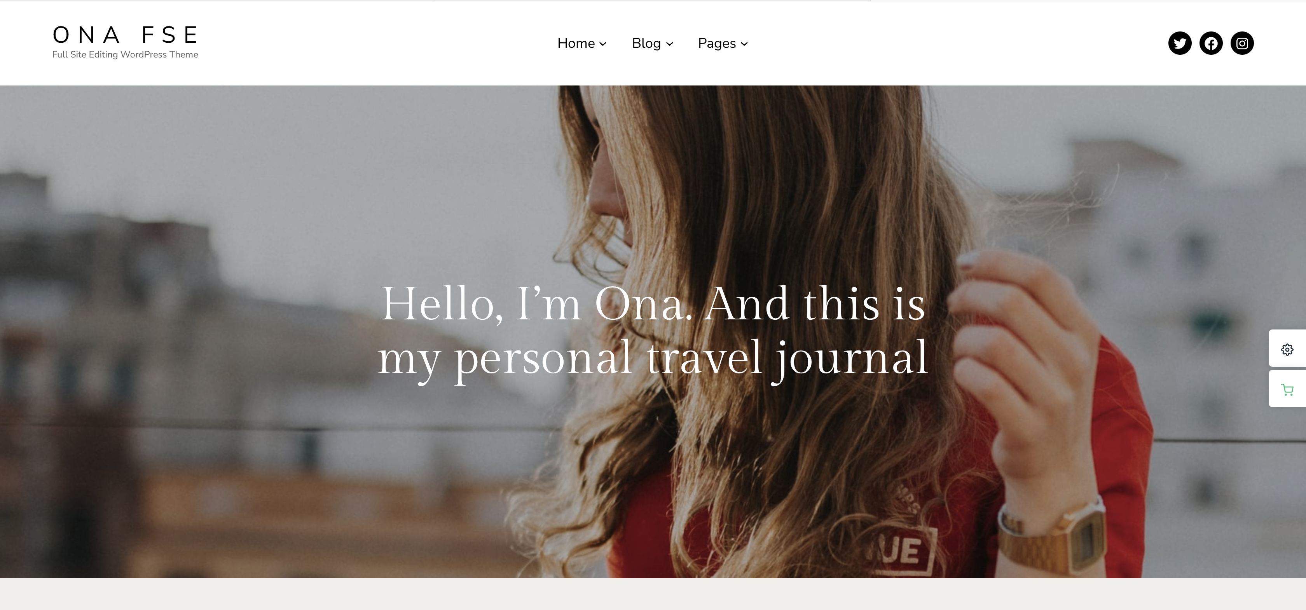Open the Twitter social link icon

[1180, 43]
